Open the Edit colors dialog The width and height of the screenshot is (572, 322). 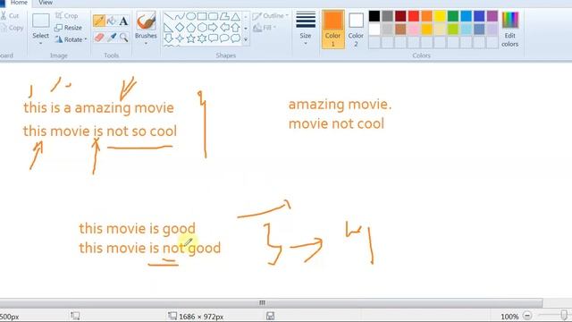(x=510, y=30)
